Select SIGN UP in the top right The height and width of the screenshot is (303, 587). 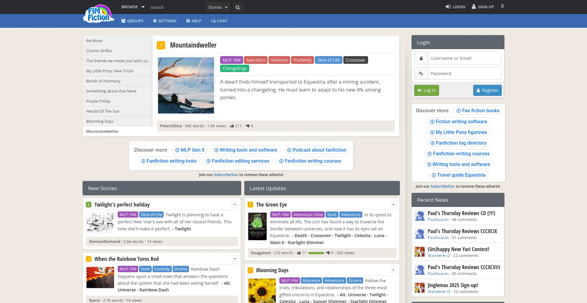coord(482,6)
